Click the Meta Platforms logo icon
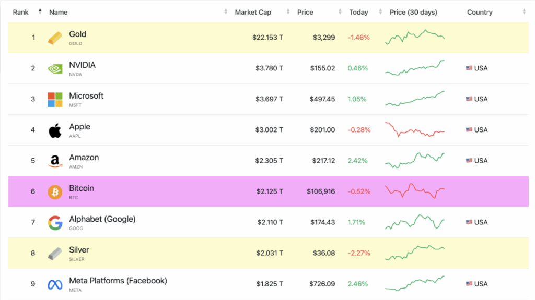 (55, 284)
